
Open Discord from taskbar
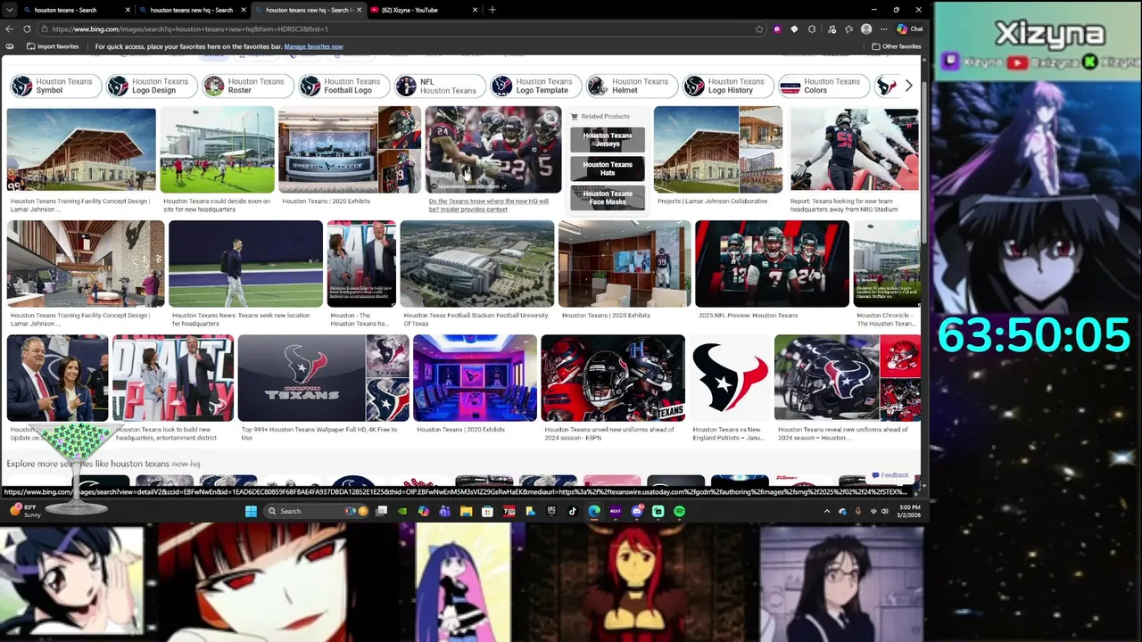point(637,511)
